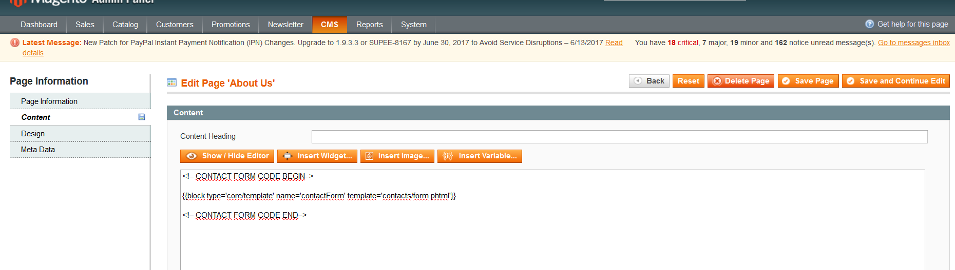Click the arrow icon on Back button
Screen dimensions: 955x270
(x=638, y=81)
